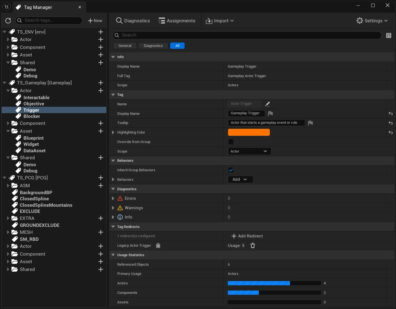Click the Components usage bar
The width and height of the screenshot is (396, 309).
[274, 293]
